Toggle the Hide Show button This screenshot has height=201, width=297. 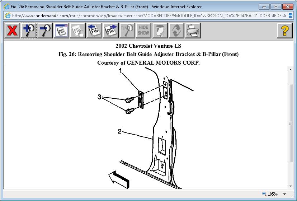pos(143,31)
